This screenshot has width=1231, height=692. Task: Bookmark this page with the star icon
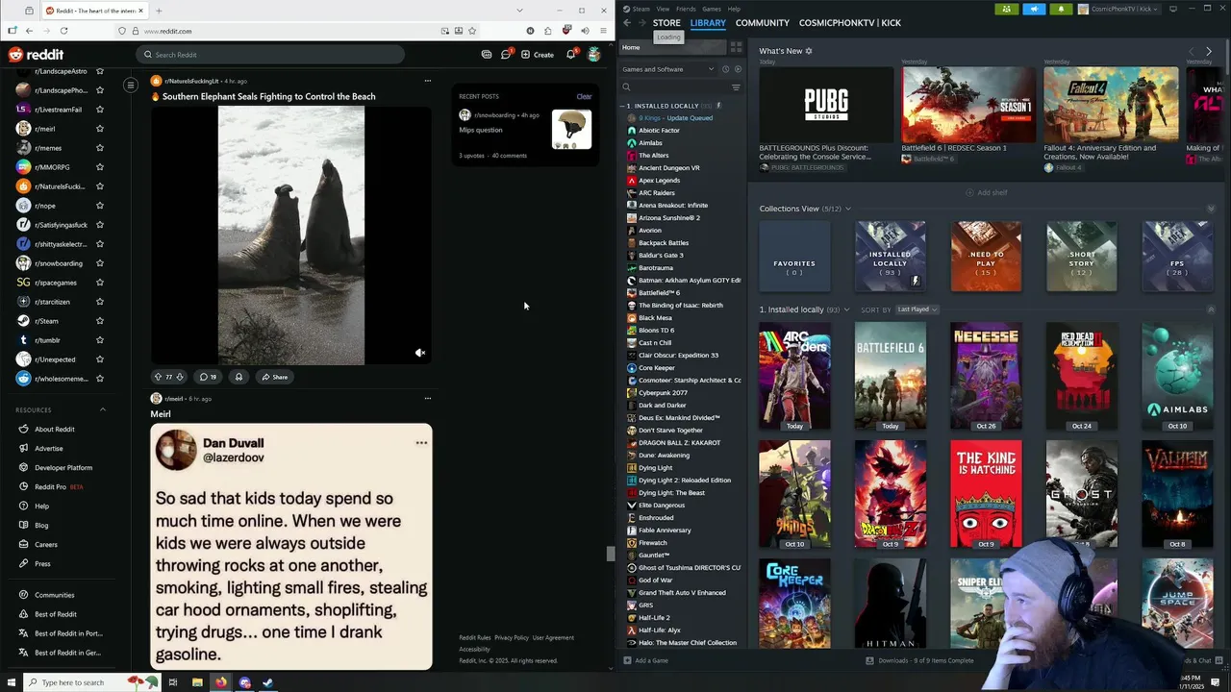click(x=471, y=31)
